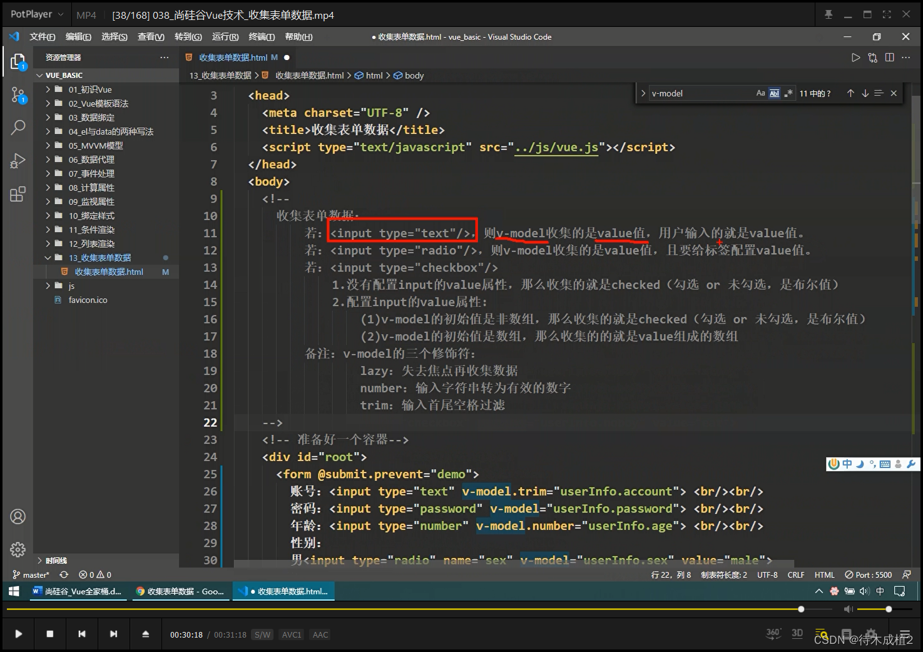Click the PotPlayer volume speaker mute icon
Screen dimensions: 923x652
tap(848, 609)
